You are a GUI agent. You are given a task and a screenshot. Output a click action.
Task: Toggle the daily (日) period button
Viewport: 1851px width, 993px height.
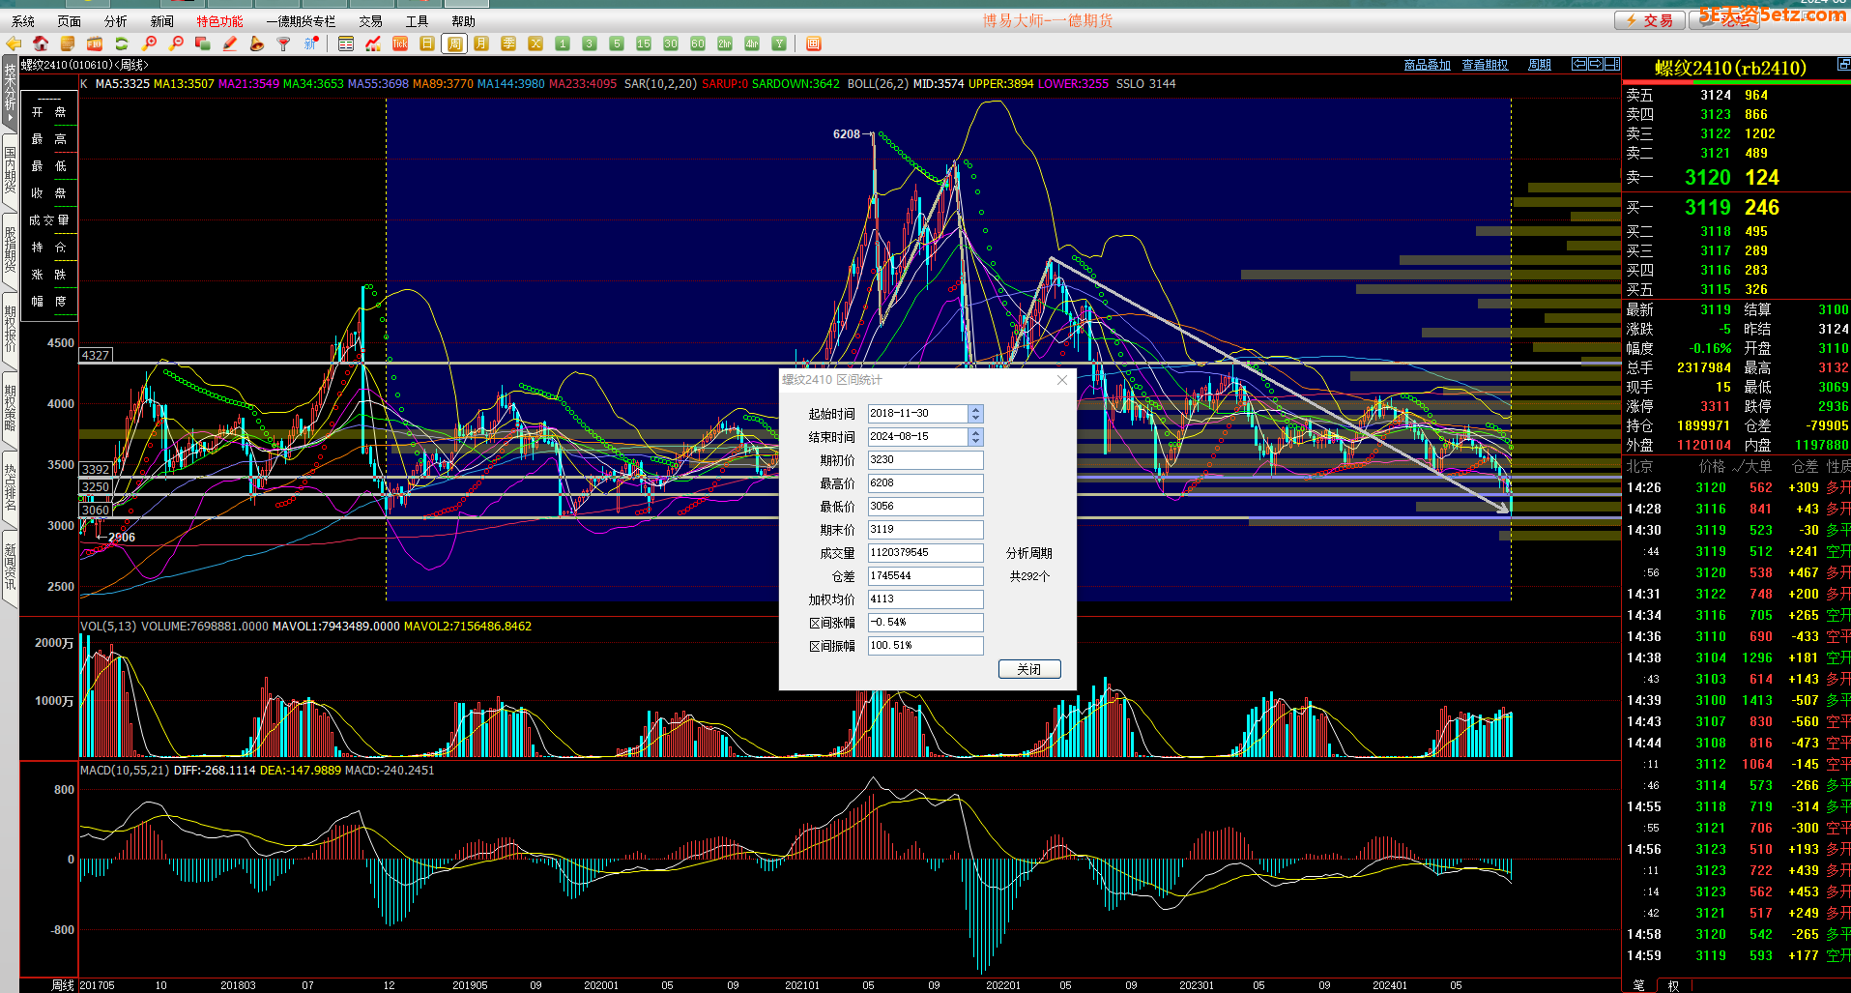point(427,44)
